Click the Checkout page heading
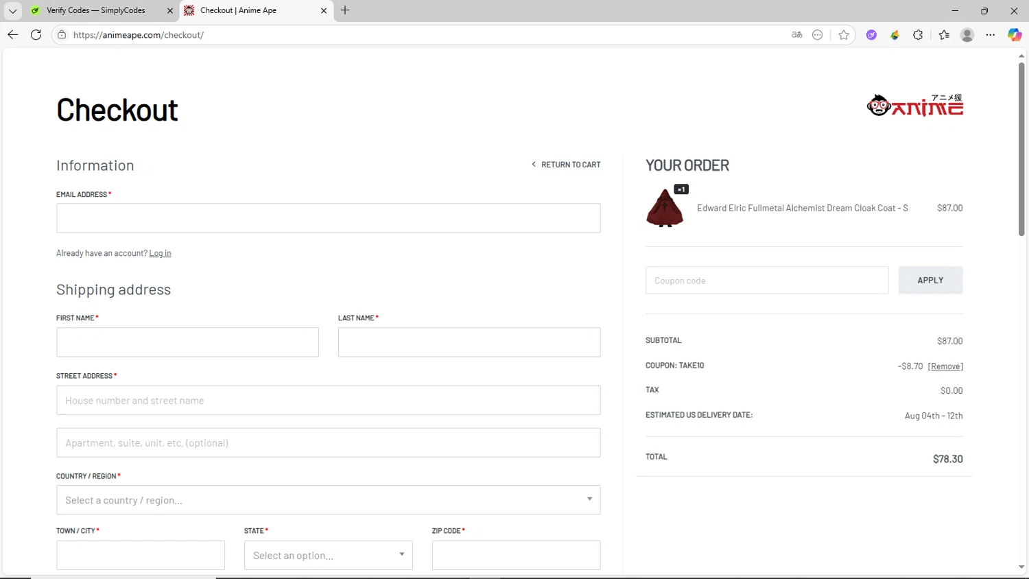The width and height of the screenshot is (1029, 579). pos(117,110)
